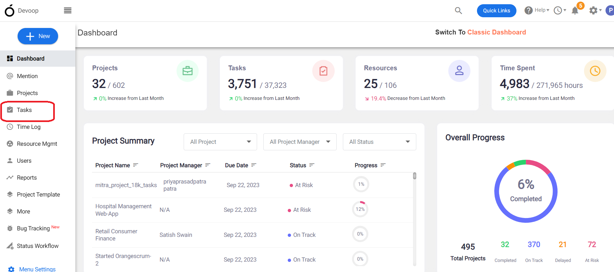Click the Projects briefcase card icon
Image resolution: width=614 pixels, height=272 pixels.
pos(188,71)
